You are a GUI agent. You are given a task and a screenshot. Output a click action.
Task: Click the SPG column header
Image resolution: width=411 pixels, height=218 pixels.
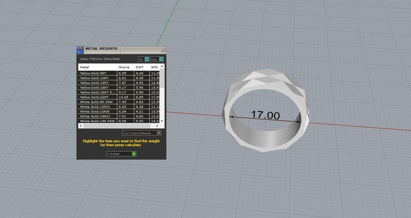[x=155, y=67]
